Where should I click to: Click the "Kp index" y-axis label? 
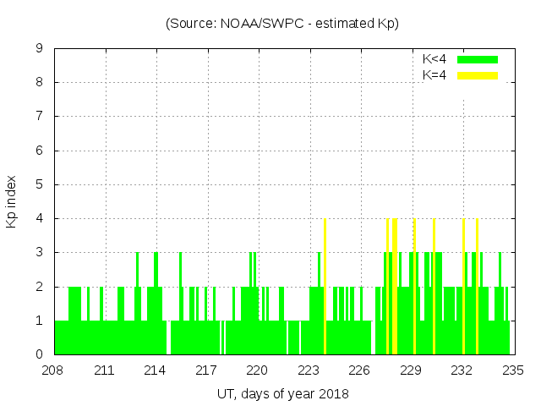tap(12, 202)
